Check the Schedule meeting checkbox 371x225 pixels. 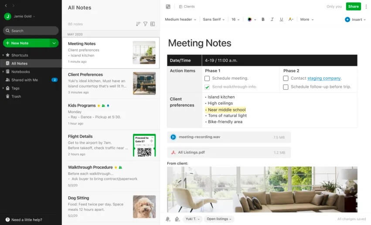[x=207, y=78]
